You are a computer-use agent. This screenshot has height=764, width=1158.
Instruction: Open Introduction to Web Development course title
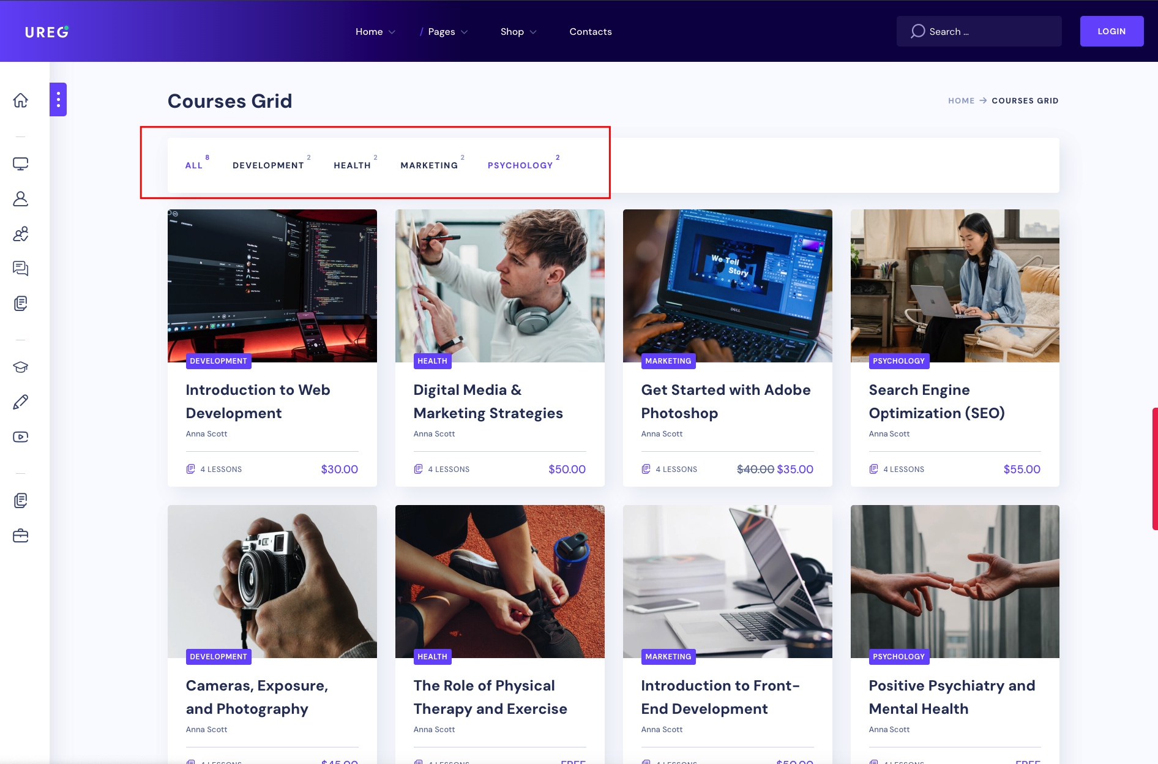coord(258,402)
